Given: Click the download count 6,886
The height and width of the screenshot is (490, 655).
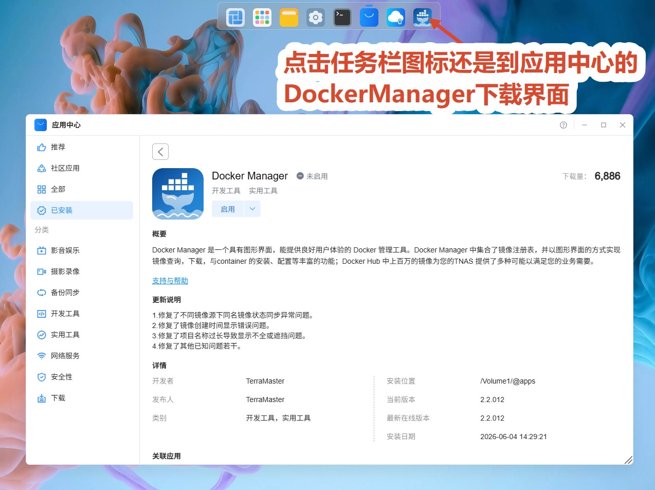Looking at the screenshot, I should click(607, 176).
